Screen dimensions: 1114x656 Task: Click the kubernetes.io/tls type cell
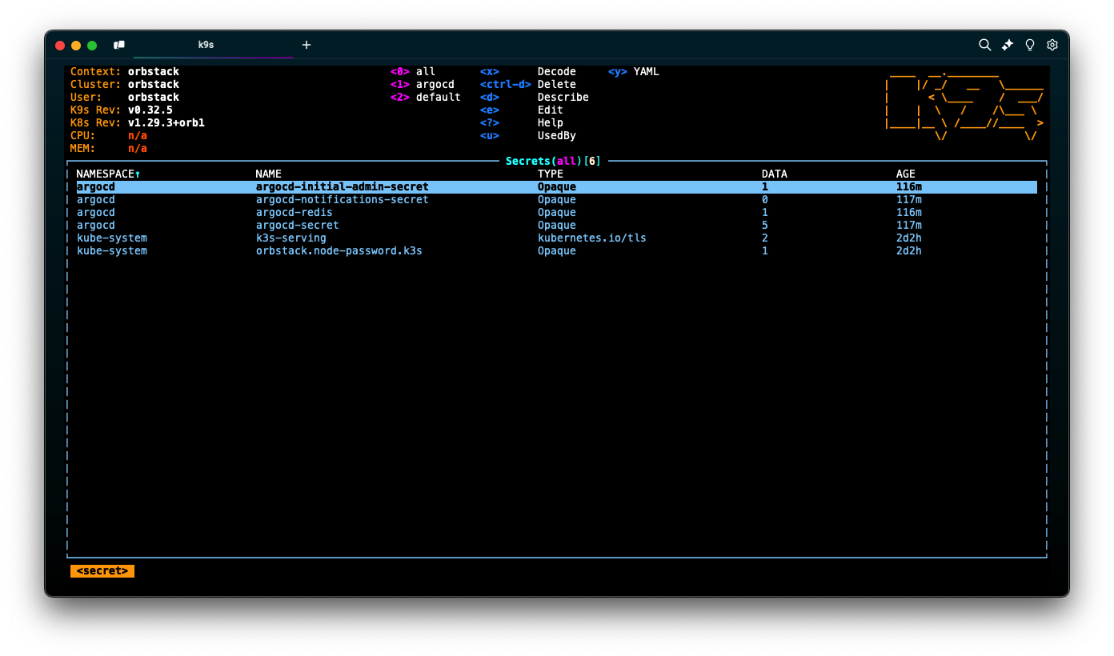point(592,238)
